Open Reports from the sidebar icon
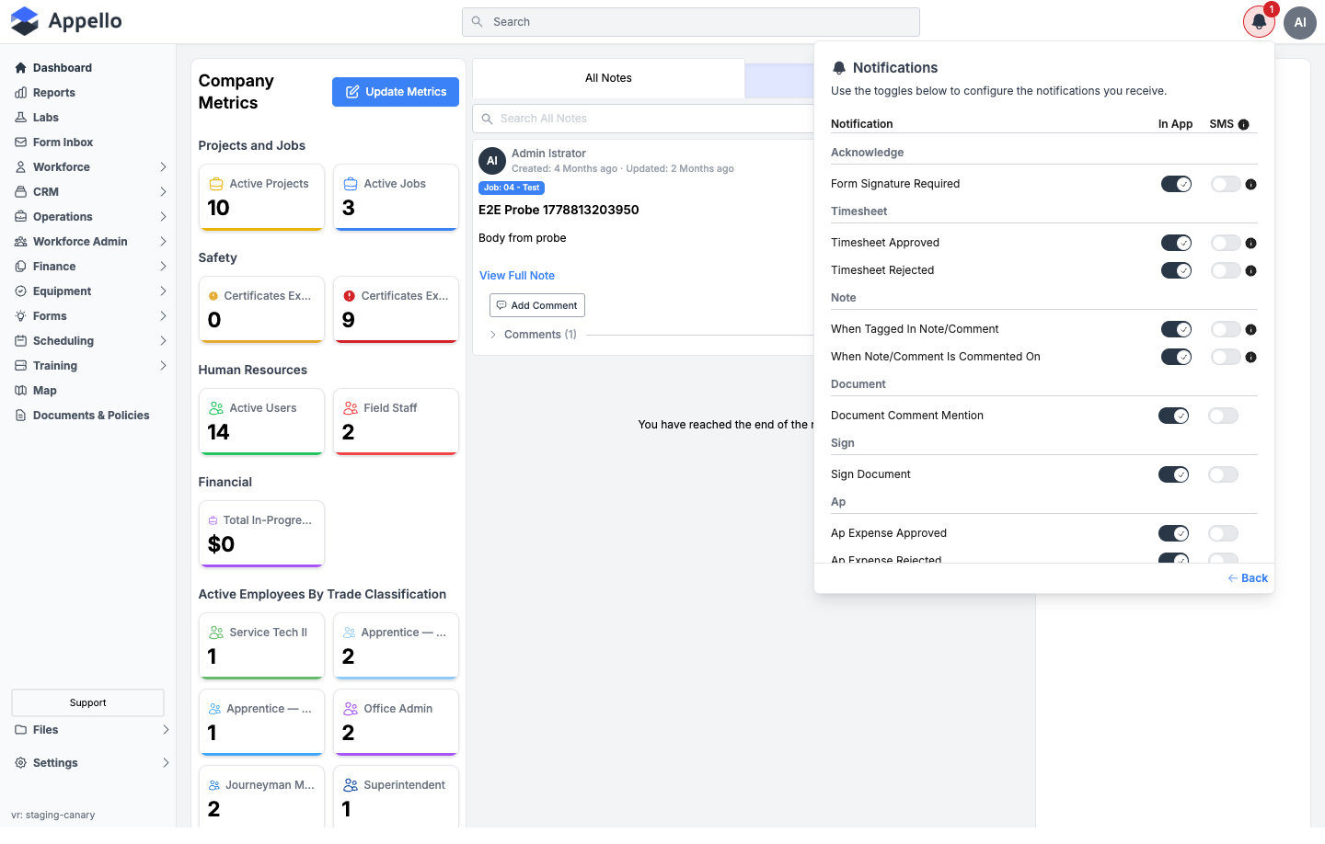This screenshot has width=1325, height=844. tap(20, 93)
